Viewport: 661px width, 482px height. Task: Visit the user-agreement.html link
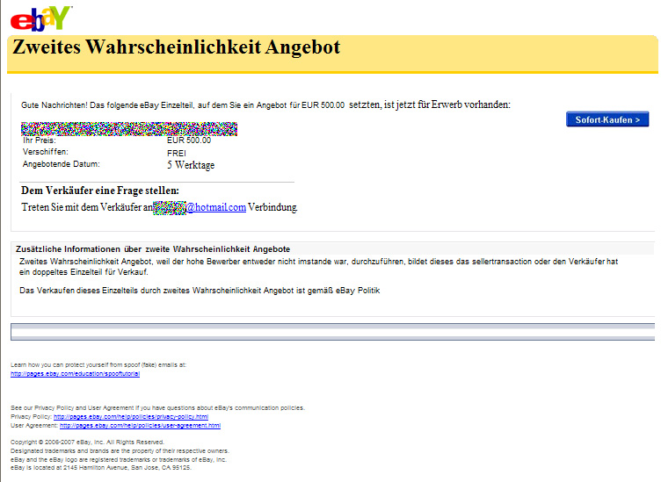tap(140, 425)
